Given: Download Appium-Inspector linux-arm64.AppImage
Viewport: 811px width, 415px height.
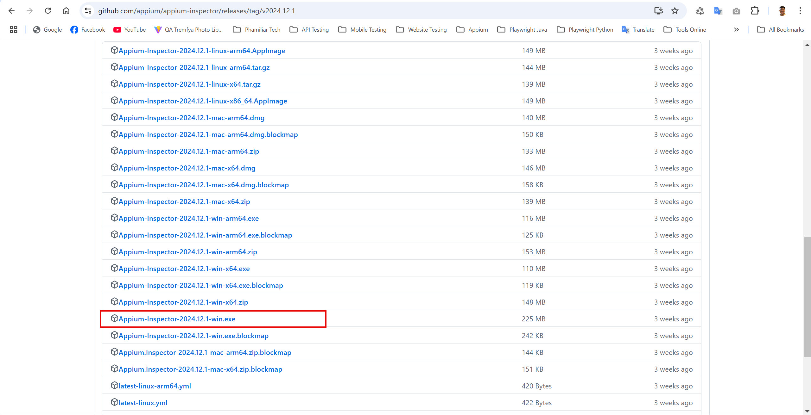Looking at the screenshot, I should [202, 51].
